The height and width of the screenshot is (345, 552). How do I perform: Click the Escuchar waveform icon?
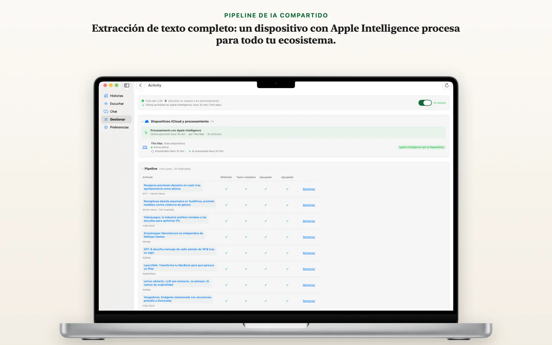(x=106, y=103)
